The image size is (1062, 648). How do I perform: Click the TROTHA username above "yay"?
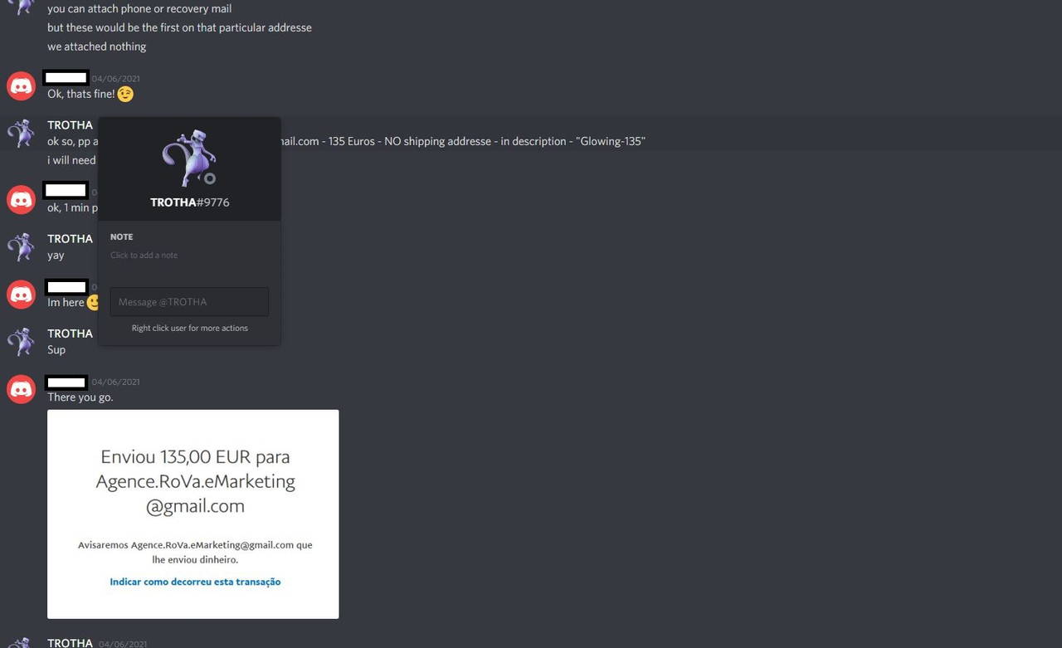point(70,239)
